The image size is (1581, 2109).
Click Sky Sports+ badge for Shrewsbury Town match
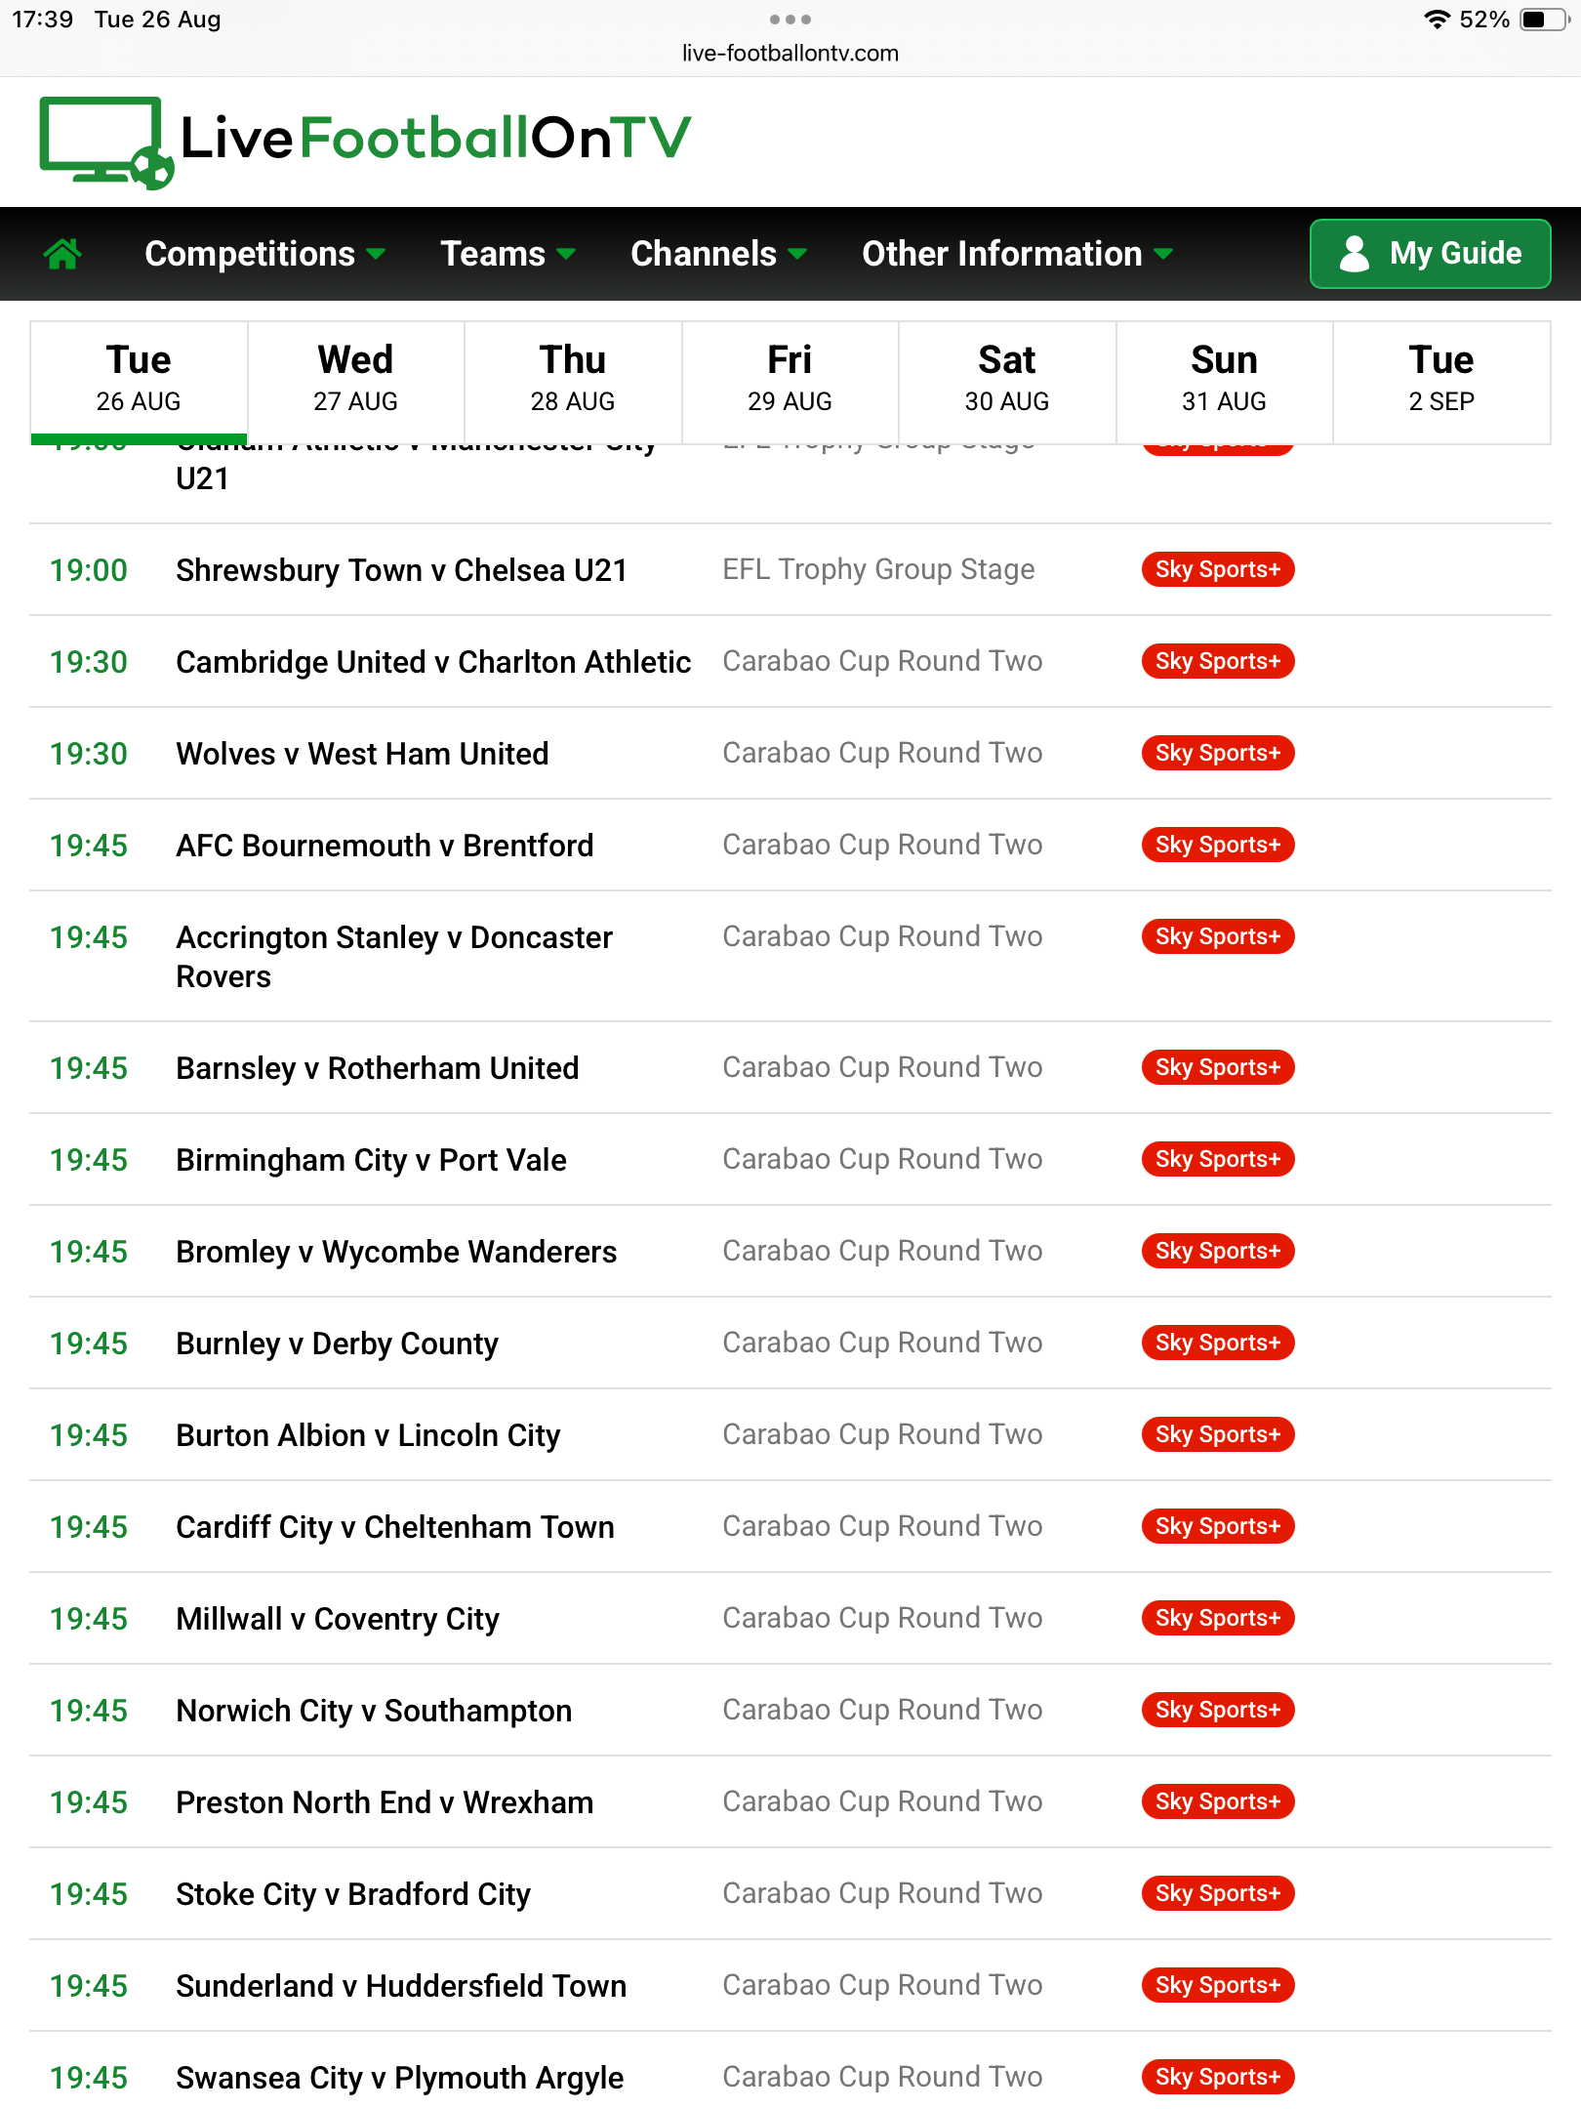1217,569
